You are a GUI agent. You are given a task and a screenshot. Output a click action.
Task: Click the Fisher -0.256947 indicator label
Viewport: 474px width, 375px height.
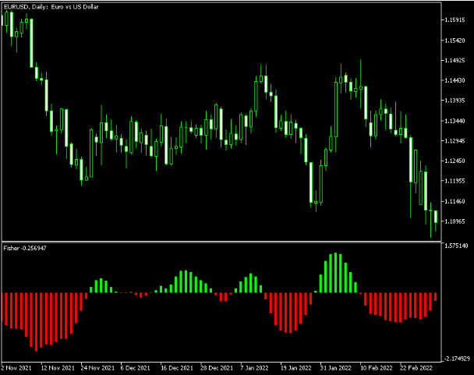[25, 248]
